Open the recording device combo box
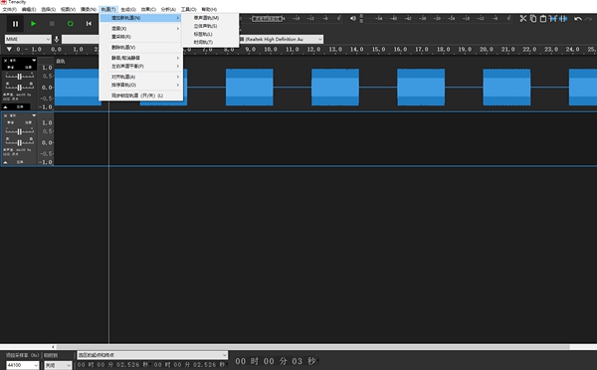Image resolution: width=597 pixels, height=370 pixels. pyautogui.click(x=81, y=39)
